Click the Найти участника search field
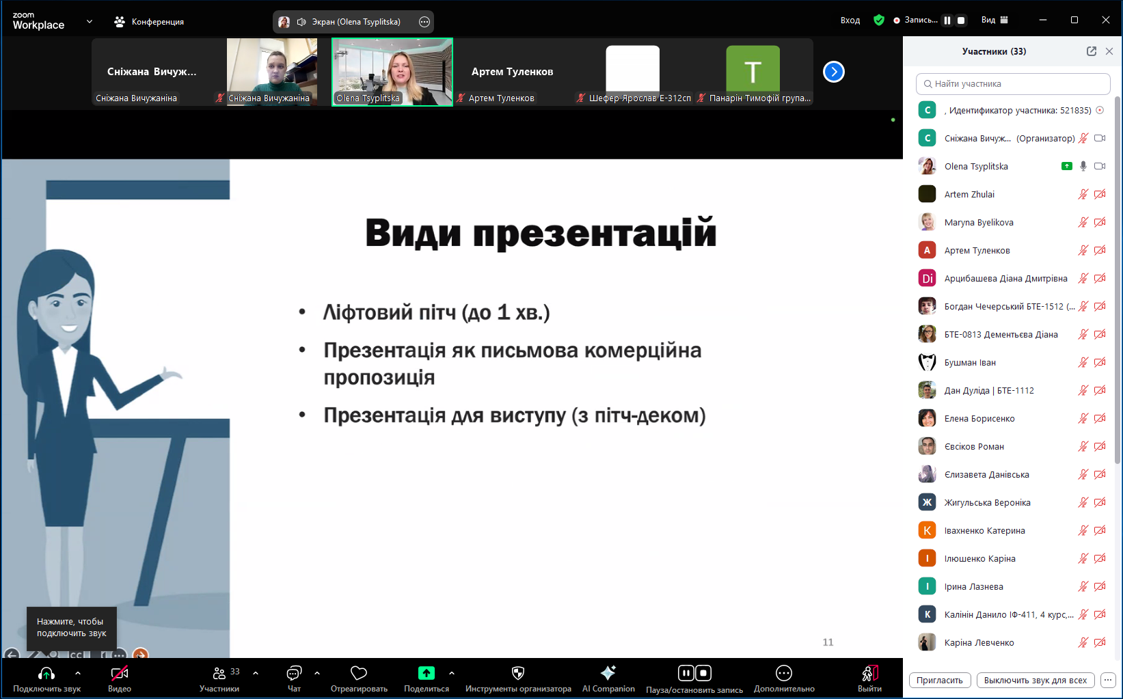Screen dimensions: 1123x699 pos(1013,84)
